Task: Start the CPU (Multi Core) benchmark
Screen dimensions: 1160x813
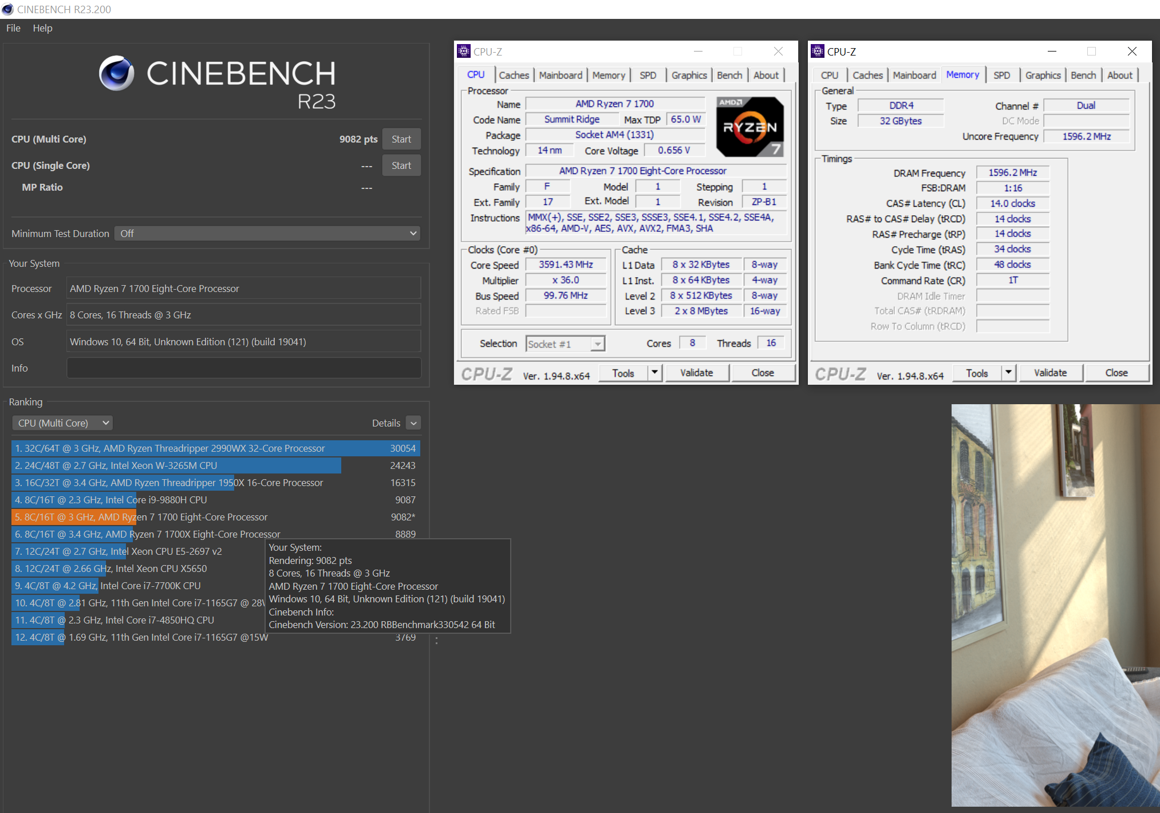Action: coord(401,139)
